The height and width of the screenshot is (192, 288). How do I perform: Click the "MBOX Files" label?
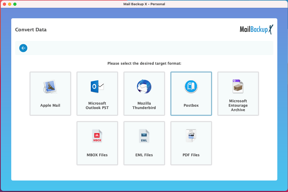click(x=97, y=155)
